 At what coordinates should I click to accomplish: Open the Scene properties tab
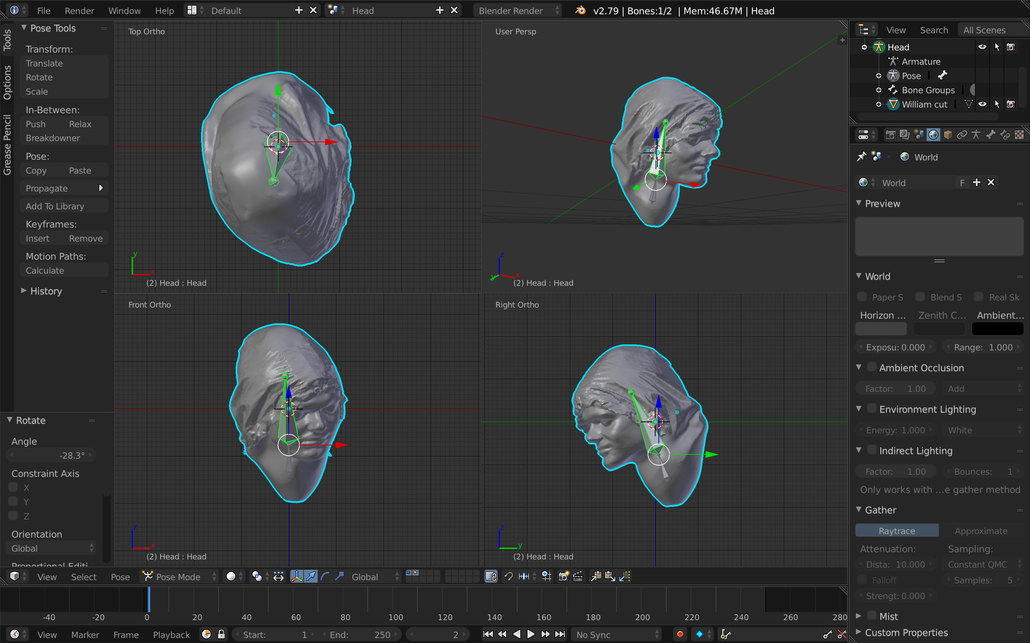(919, 135)
